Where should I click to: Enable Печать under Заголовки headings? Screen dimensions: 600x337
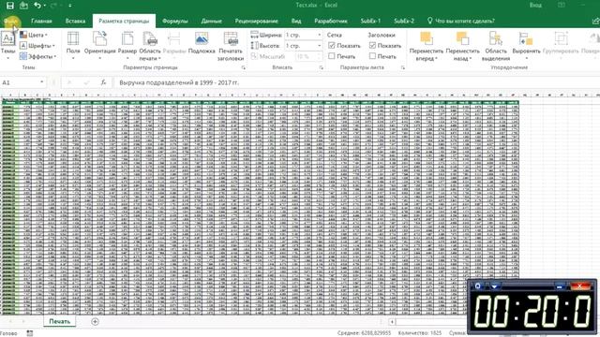pos(372,56)
